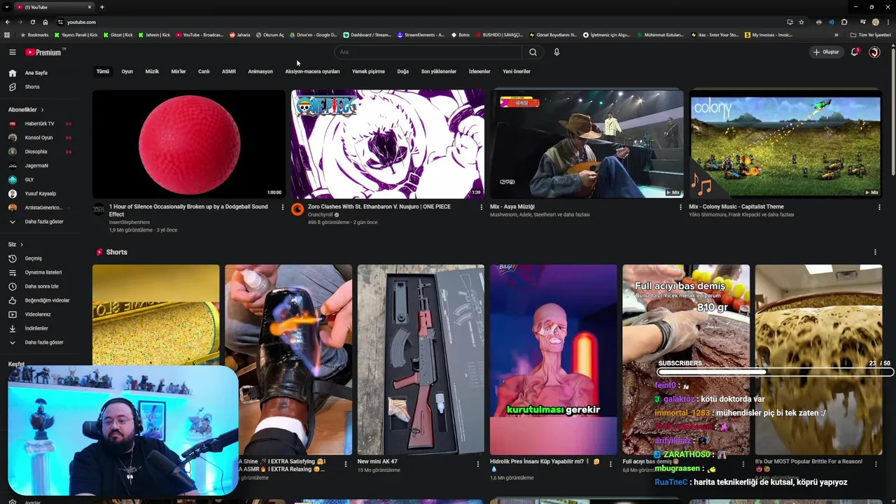The image size is (896, 504).
Task: Click the YouTube Premium logo
Action: (x=45, y=52)
